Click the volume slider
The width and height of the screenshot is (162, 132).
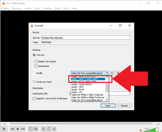click(x=151, y=130)
